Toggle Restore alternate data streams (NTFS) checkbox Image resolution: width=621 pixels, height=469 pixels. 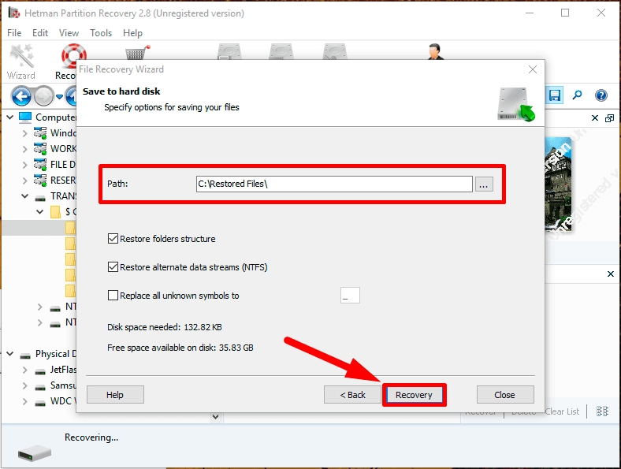(113, 267)
